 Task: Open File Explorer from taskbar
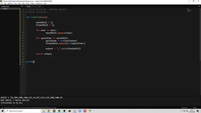(x=44, y=111)
